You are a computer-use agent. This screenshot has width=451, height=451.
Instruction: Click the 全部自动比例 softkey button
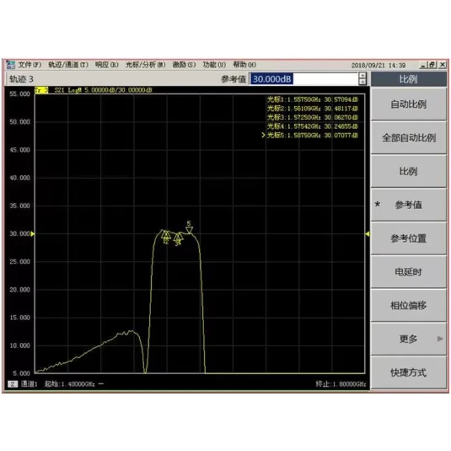pos(408,138)
